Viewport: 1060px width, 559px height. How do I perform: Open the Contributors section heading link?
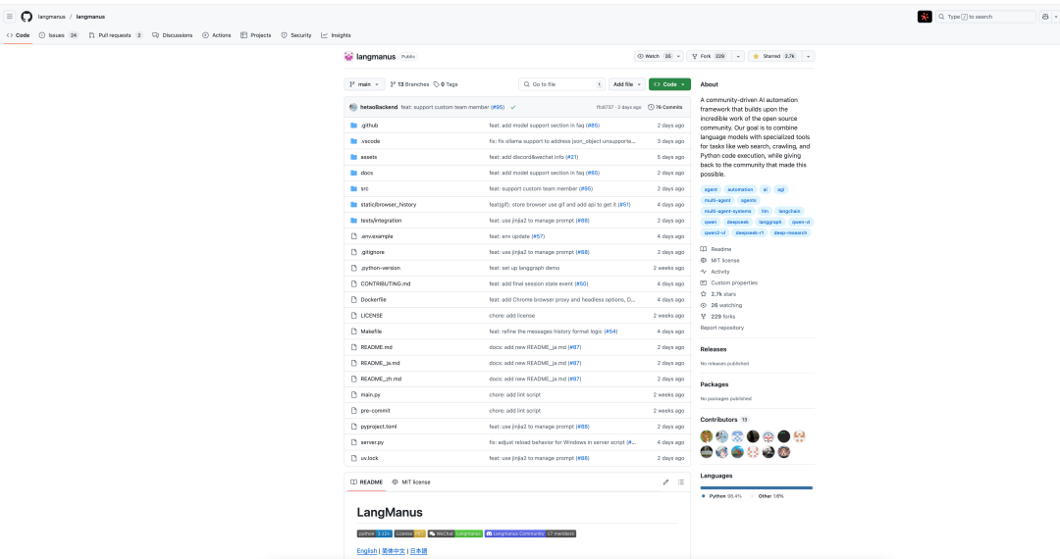point(718,420)
